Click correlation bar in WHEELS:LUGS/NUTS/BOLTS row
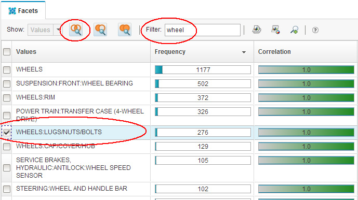This screenshot has width=358, height=200. (306, 132)
